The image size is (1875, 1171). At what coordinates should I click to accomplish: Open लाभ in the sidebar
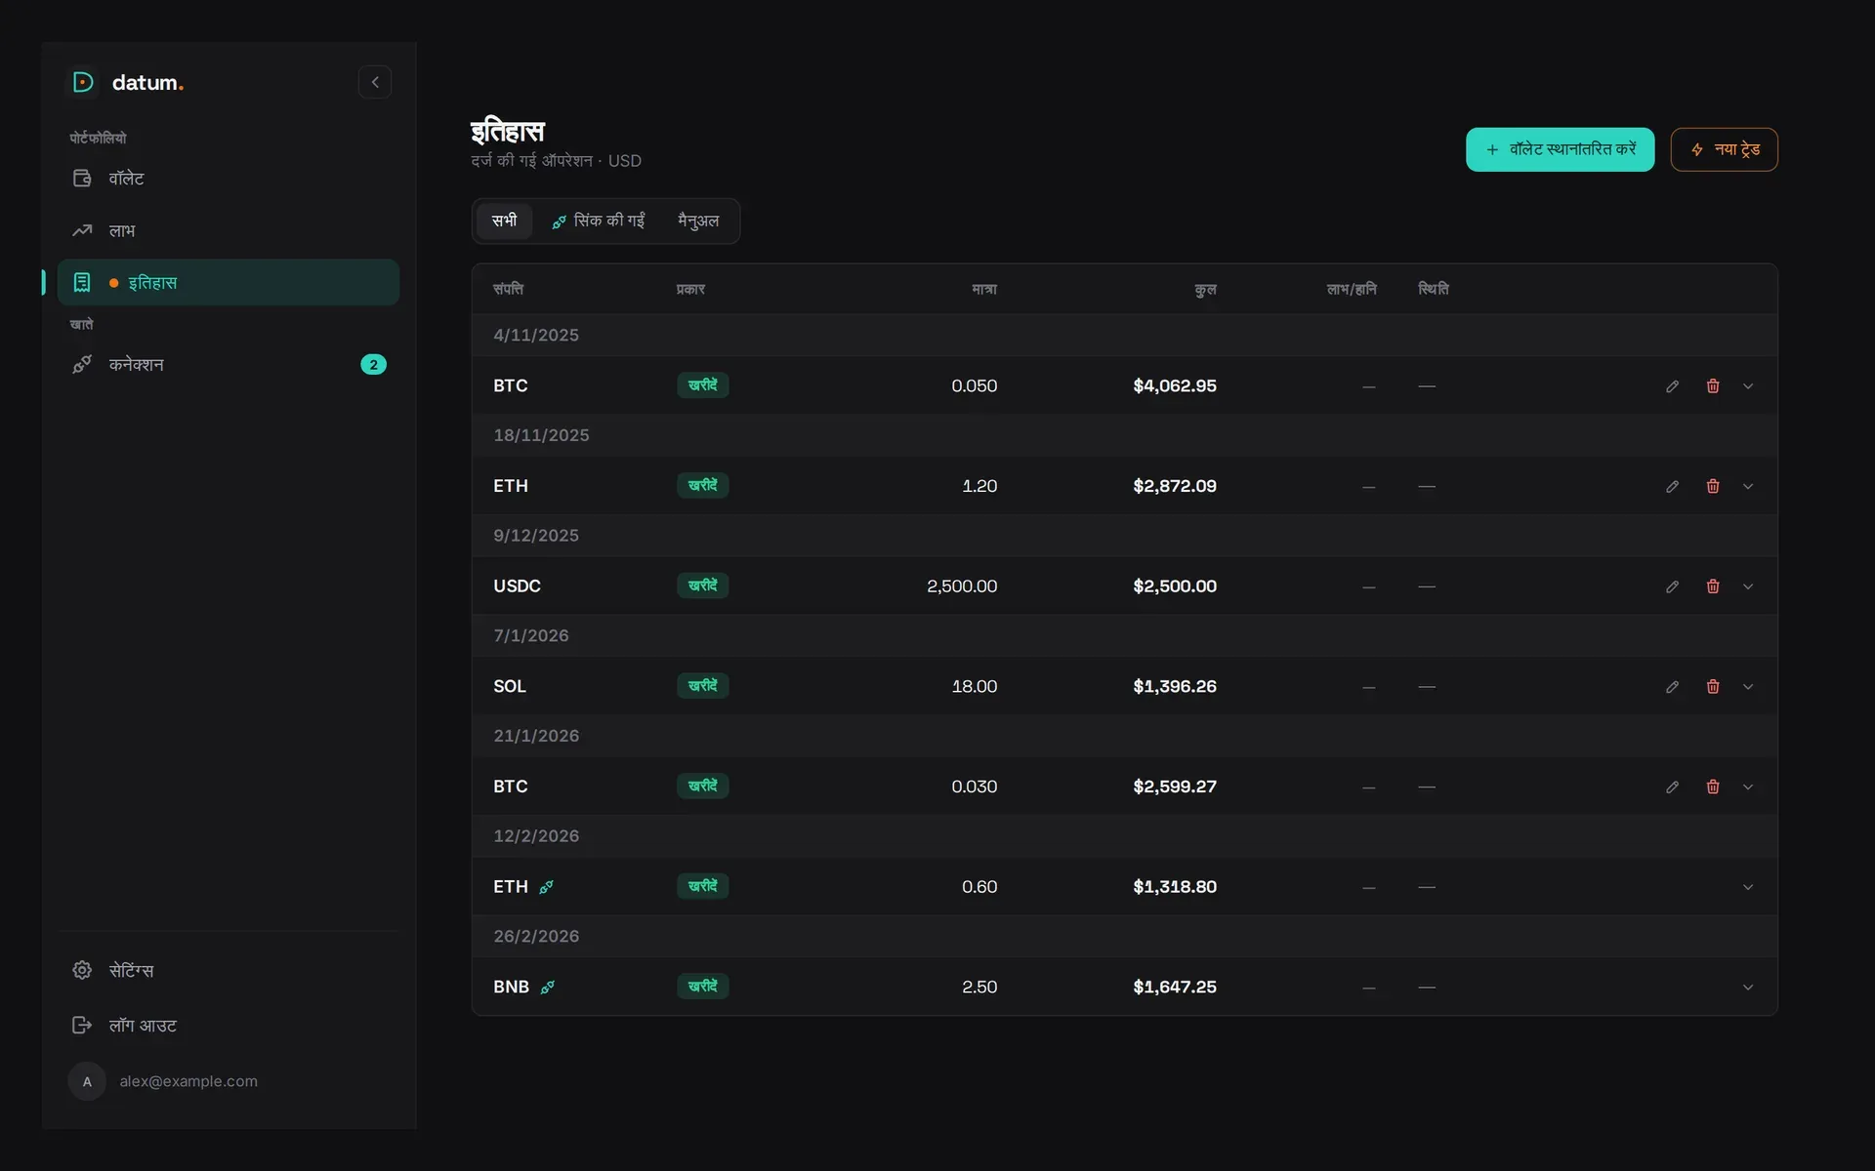point(229,230)
